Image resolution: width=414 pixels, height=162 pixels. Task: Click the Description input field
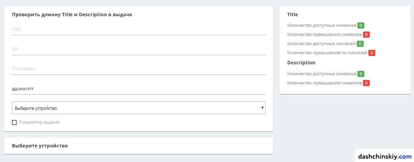coord(139,68)
